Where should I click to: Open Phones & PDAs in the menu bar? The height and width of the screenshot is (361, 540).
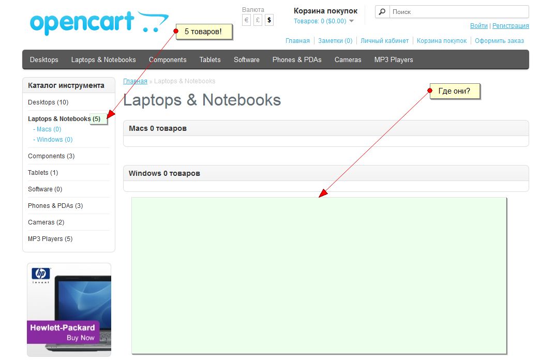pos(297,59)
